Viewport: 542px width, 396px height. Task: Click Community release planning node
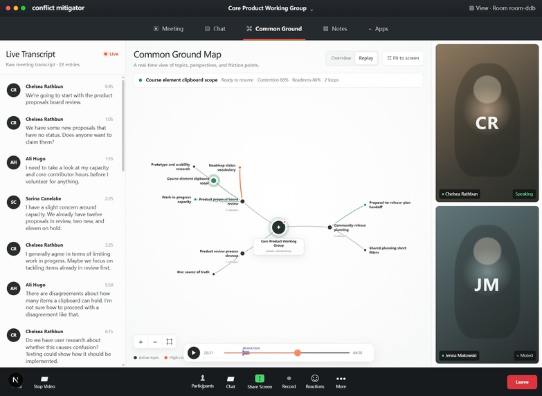tap(329, 227)
